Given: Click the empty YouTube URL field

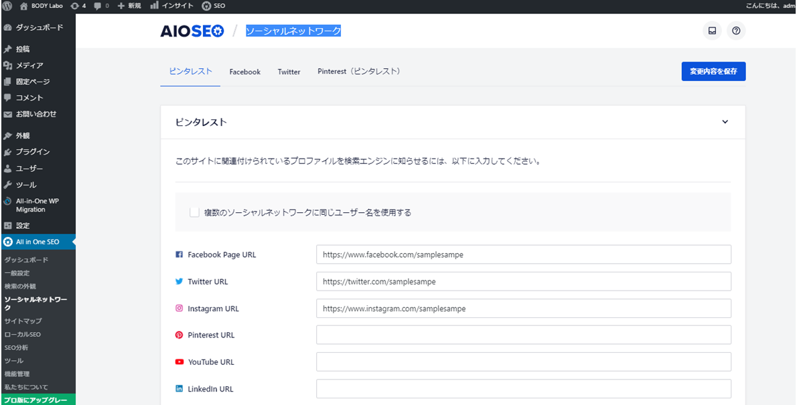Looking at the screenshot, I should [x=524, y=361].
